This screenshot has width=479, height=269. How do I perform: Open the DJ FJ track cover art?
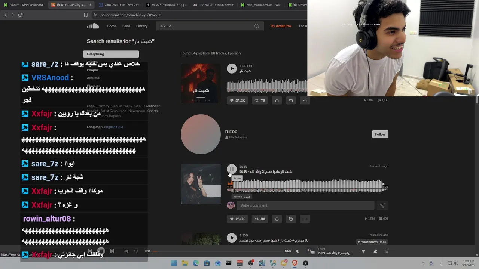click(x=201, y=184)
